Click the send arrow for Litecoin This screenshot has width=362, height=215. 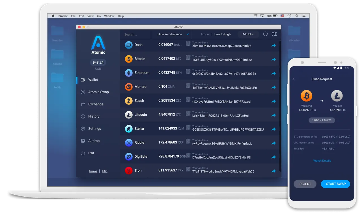point(273,115)
